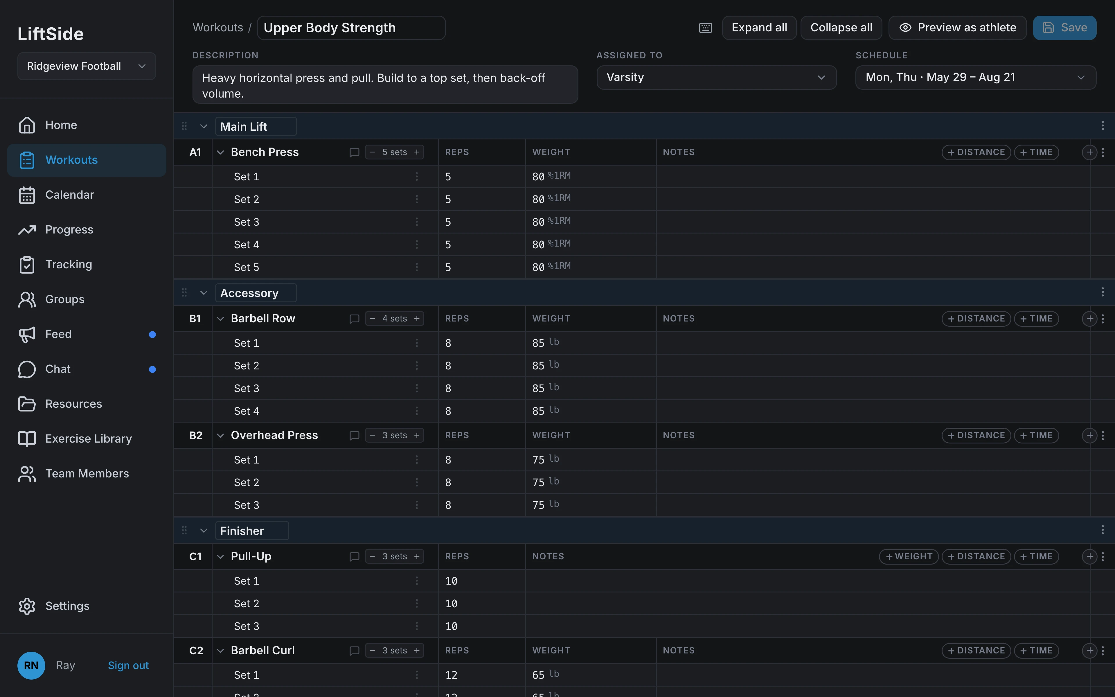Open keyboard shortcuts icon in header
This screenshot has width=1115, height=697.
[705, 28]
